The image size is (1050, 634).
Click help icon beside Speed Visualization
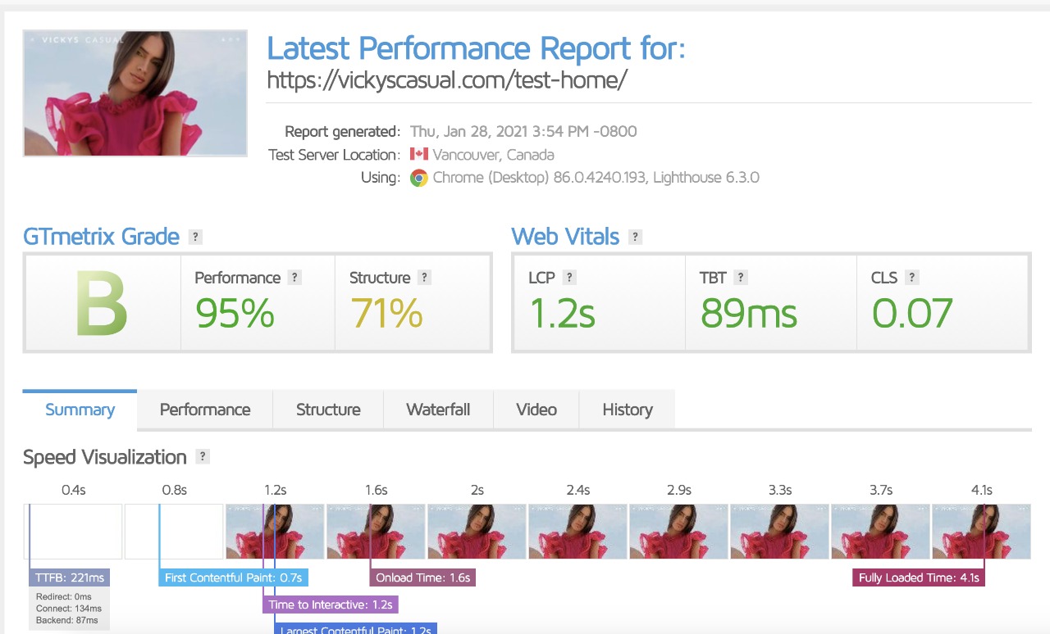(x=203, y=457)
